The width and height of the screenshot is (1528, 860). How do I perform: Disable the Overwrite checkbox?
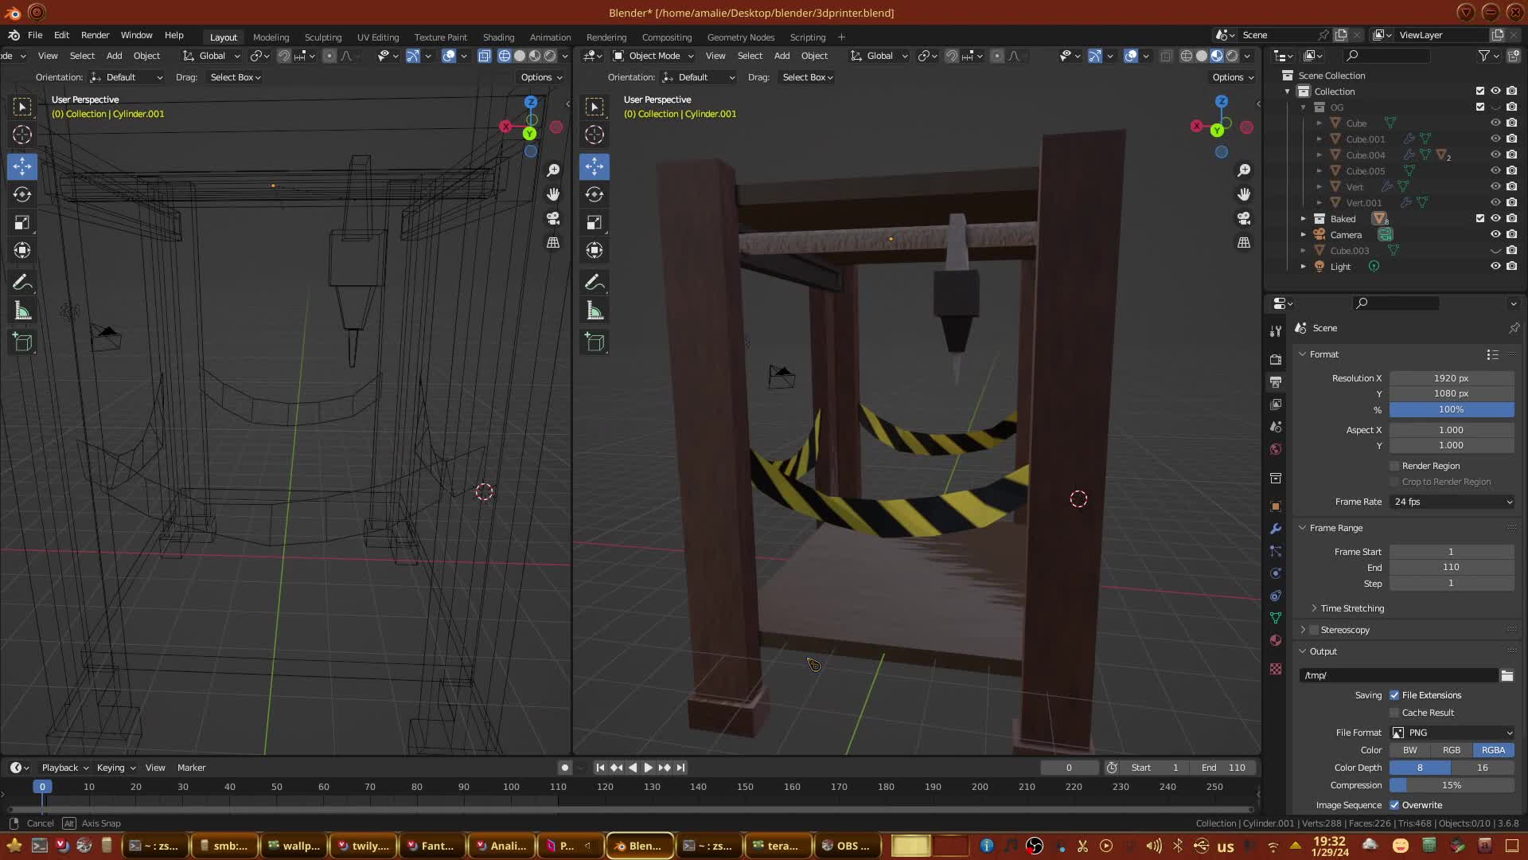[1394, 805]
